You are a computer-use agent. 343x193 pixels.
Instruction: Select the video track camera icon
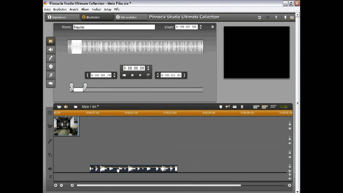[x=50, y=126]
